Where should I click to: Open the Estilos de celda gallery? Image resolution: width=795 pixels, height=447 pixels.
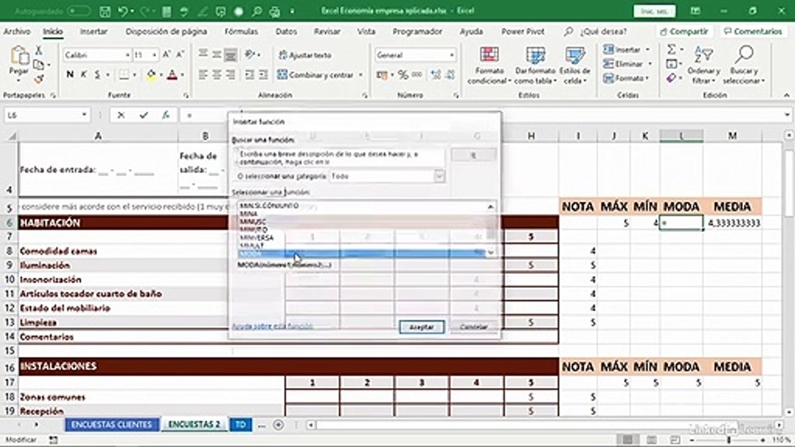[x=575, y=66]
